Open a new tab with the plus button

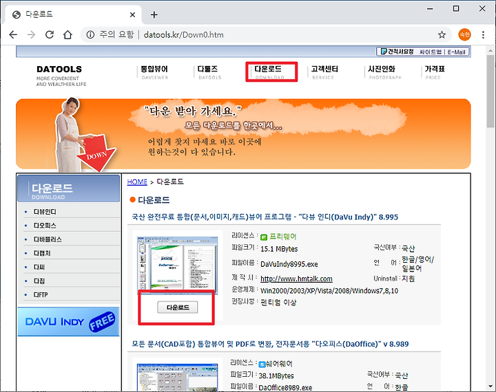pos(154,14)
